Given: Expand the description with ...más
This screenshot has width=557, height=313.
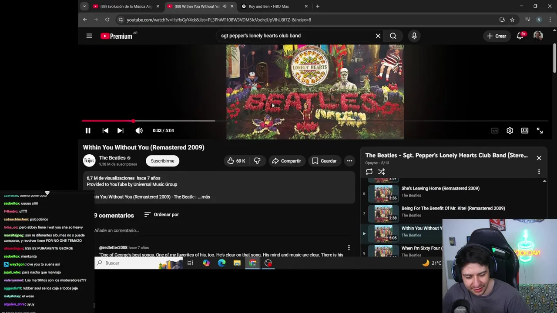Looking at the screenshot, I should [x=204, y=197].
